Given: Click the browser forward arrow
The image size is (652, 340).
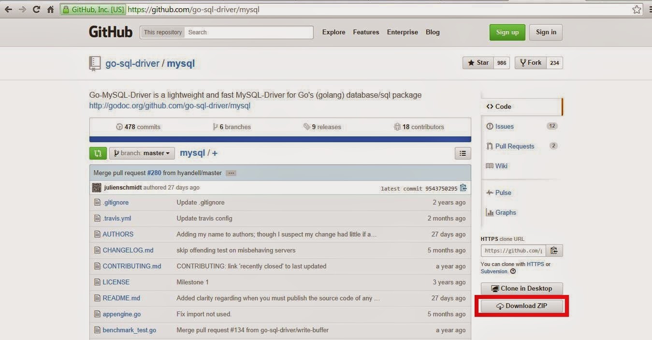Looking at the screenshot, I should [22, 9].
